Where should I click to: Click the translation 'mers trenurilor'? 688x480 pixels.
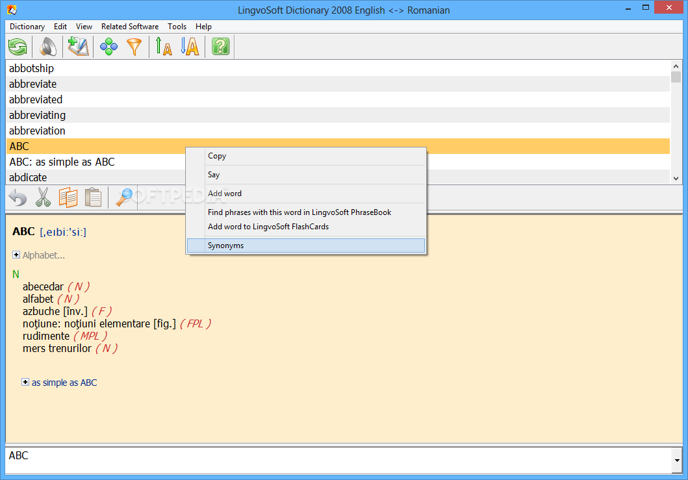pyautogui.click(x=57, y=348)
